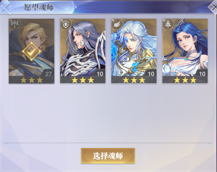This screenshot has width=217, height=172.
Task: Click the attack class icon on blond hero card
Action: click(15, 24)
